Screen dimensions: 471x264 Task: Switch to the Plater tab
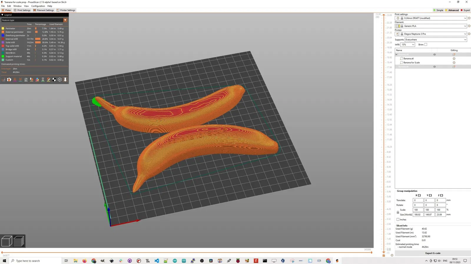click(x=6, y=10)
